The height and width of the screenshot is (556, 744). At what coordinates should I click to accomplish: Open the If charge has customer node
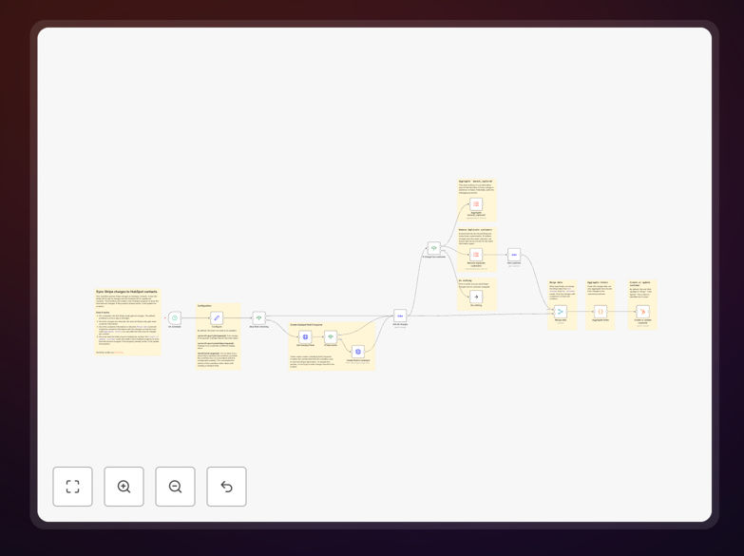coord(433,248)
